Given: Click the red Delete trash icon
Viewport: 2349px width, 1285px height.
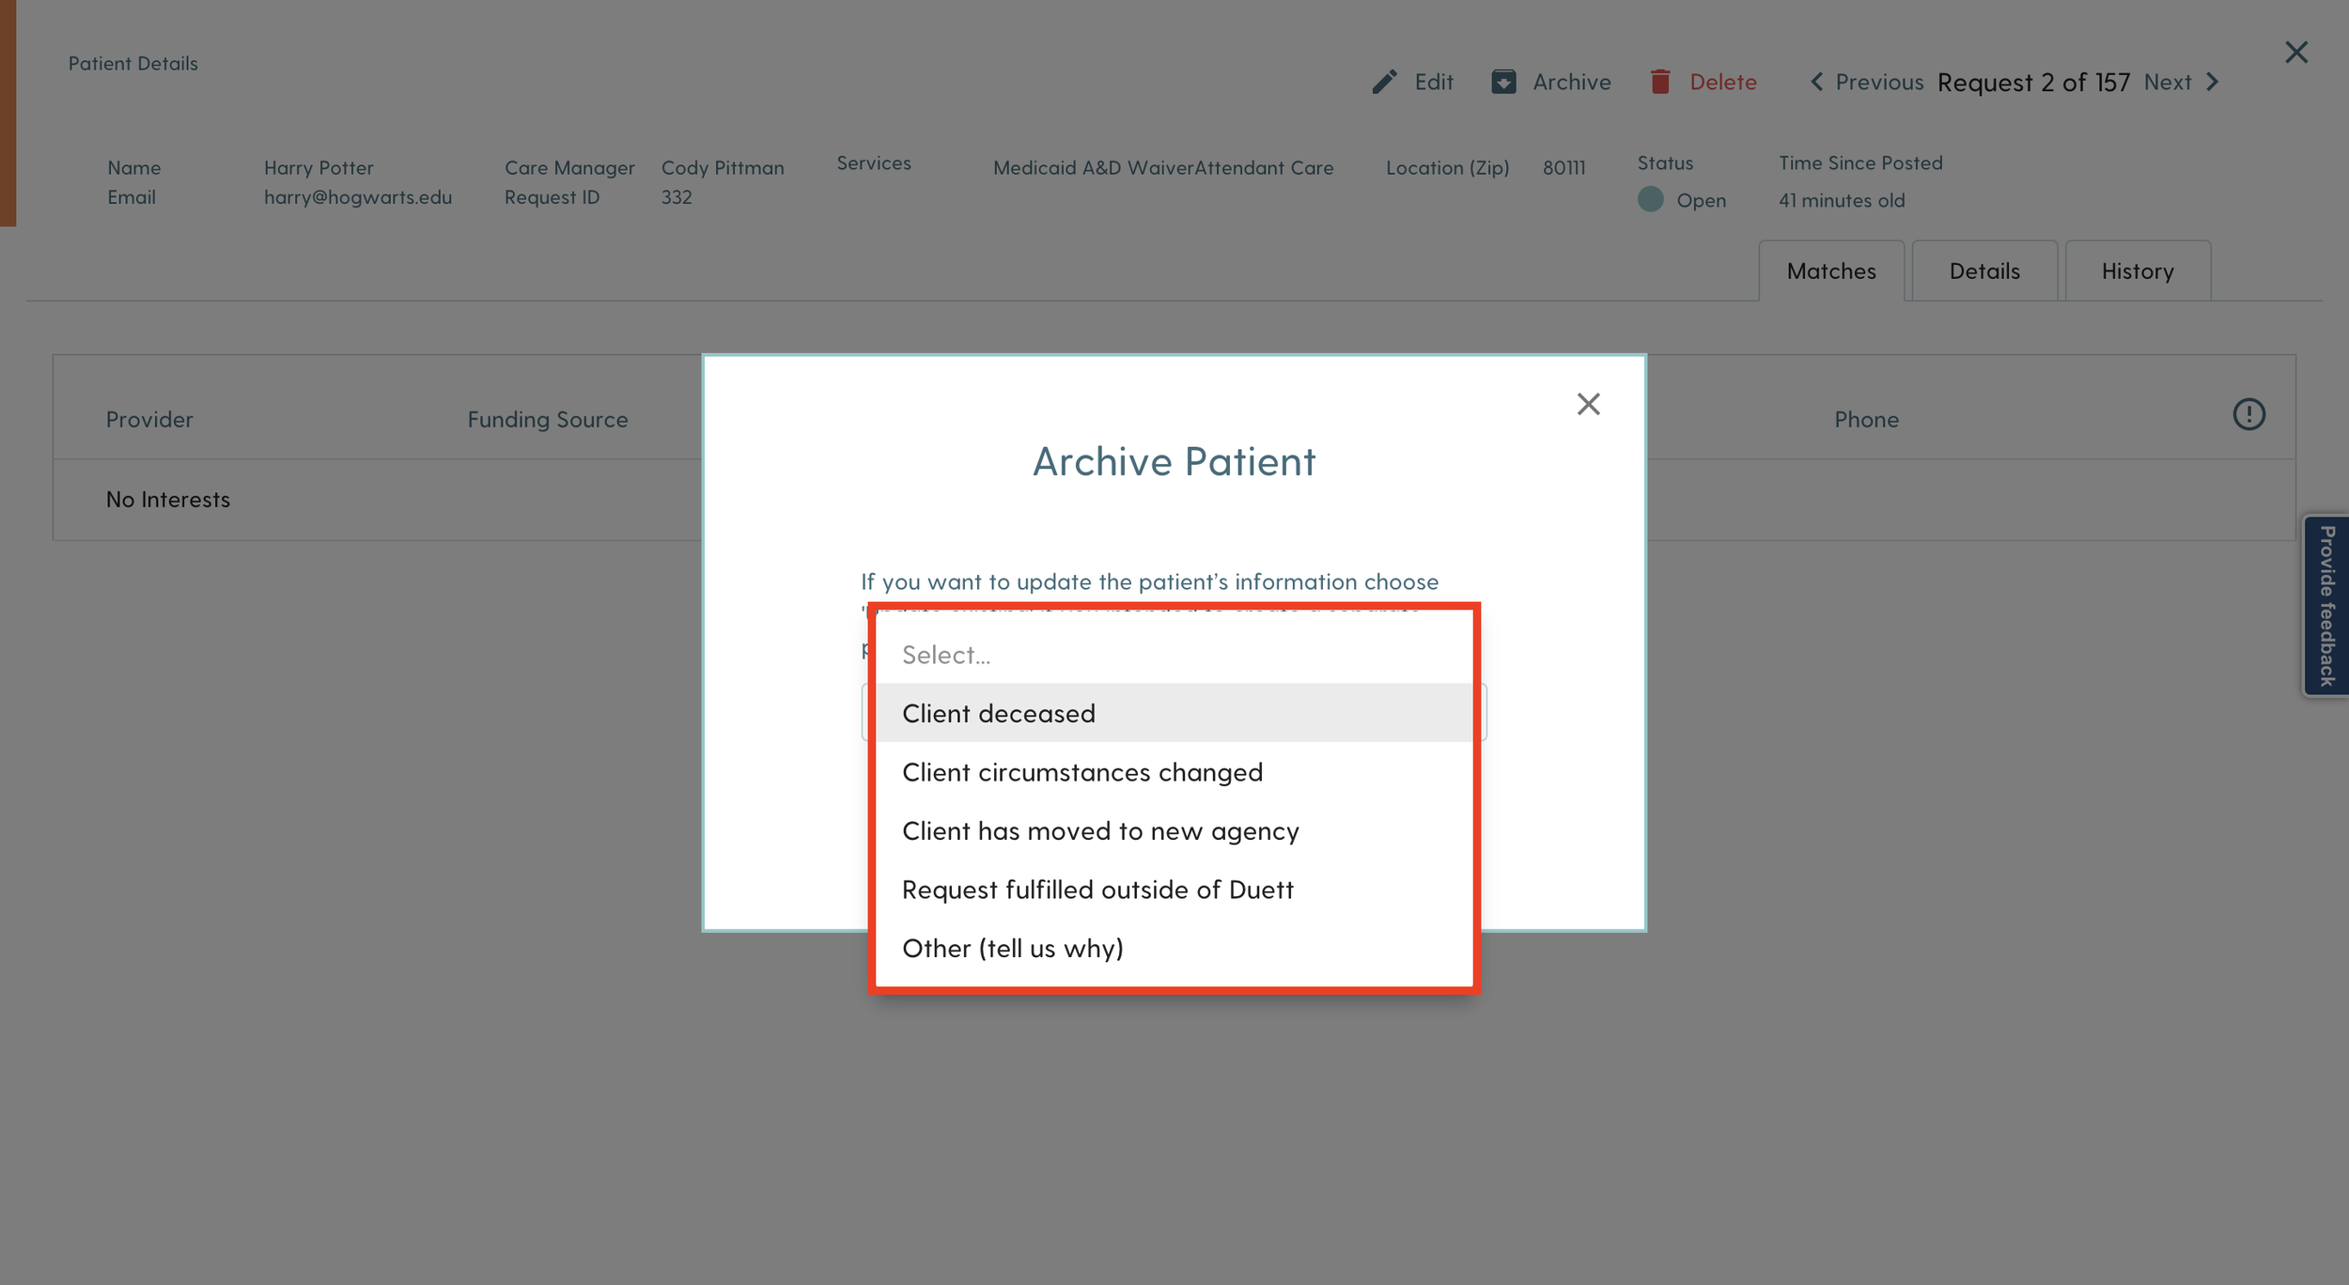Looking at the screenshot, I should tap(1660, 82).
